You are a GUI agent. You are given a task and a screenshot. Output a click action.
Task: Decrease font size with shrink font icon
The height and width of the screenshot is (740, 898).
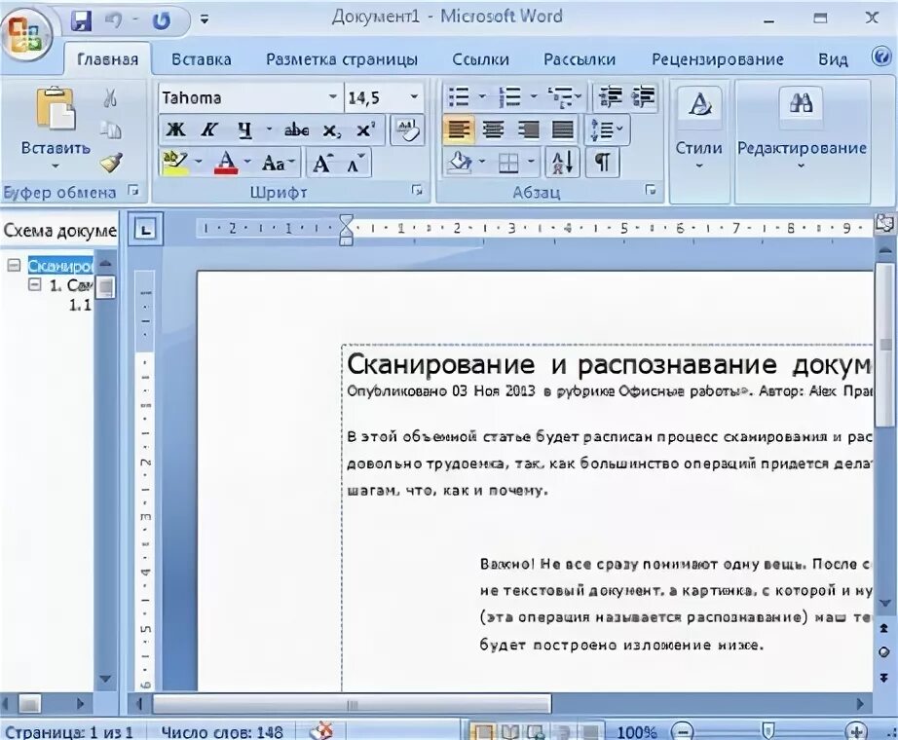[355, 164]
